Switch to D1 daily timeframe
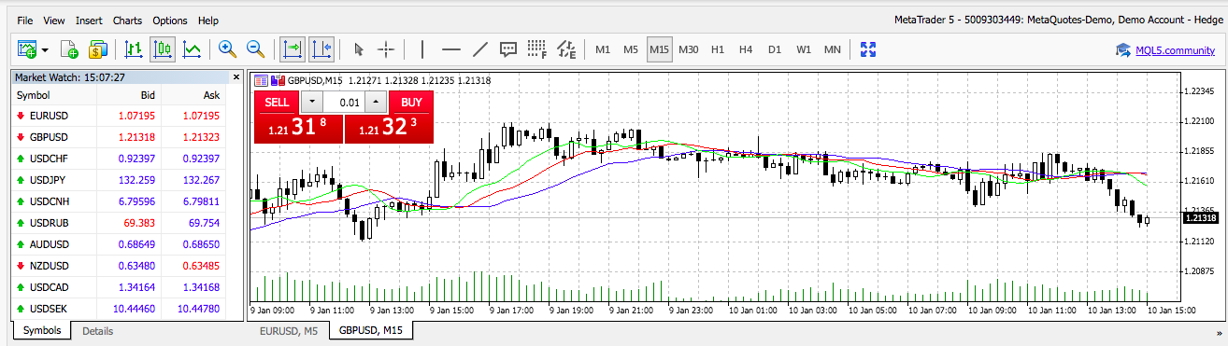Screen dimensions: 1228x346 tap(774, 49)
